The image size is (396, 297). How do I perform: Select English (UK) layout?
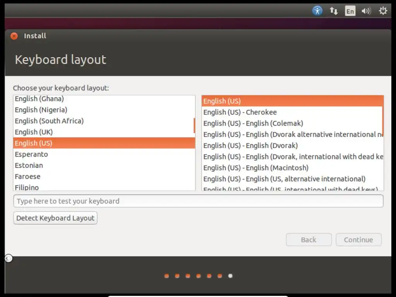pos(104,132)
